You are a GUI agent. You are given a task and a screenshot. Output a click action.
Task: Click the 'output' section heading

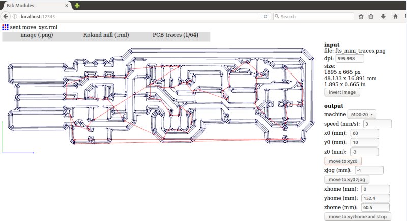pos(334,106)
